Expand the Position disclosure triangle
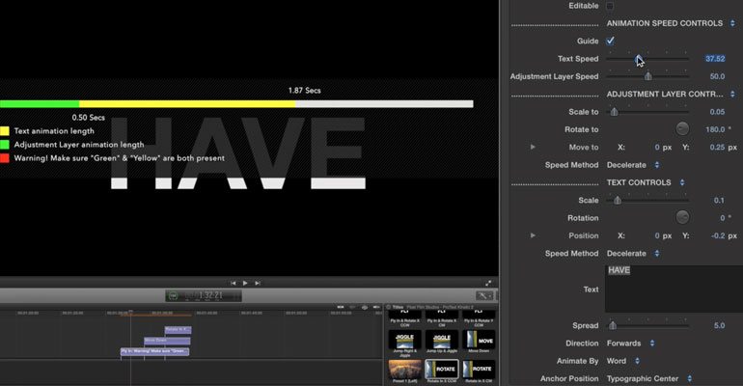 pyautogui.click(x=533, y=235)
